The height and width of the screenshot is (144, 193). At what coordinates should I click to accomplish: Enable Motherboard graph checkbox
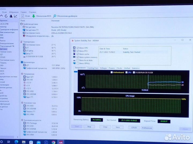[112, 72]
